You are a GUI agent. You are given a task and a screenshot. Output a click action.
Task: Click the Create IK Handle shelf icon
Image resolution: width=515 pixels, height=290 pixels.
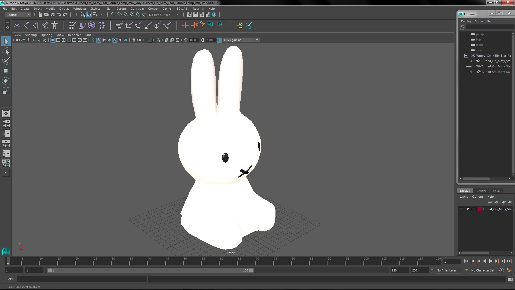tap(36, 25)
